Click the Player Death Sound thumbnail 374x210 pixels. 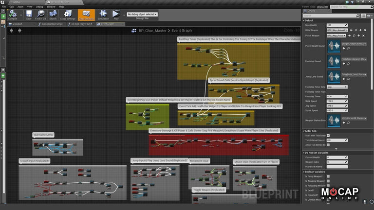coord(334,46)
